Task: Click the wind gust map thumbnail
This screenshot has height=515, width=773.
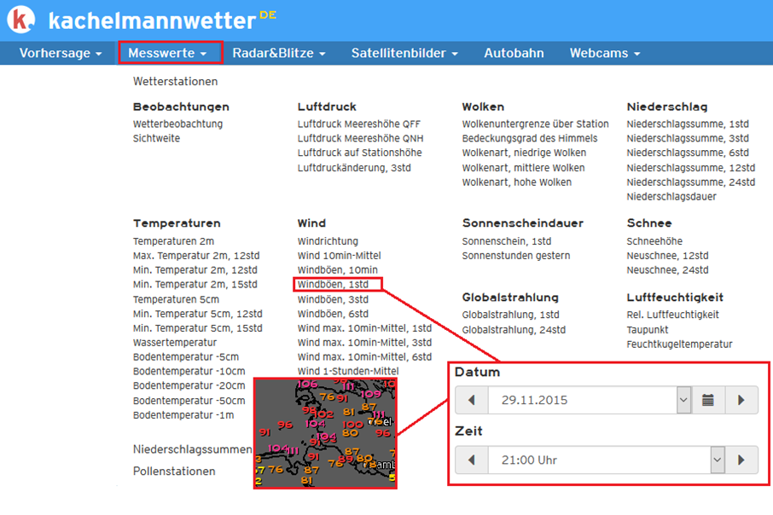Action: pos(325,433)
